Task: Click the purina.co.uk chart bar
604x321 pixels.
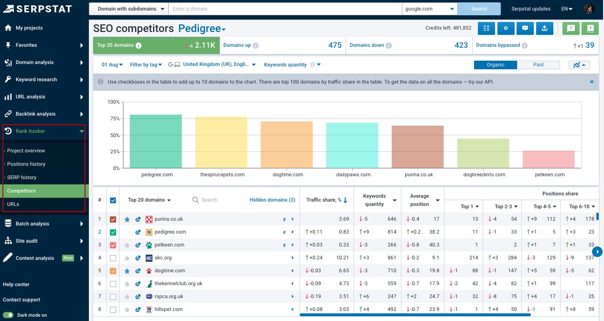Action: click(x=418, y=147)
